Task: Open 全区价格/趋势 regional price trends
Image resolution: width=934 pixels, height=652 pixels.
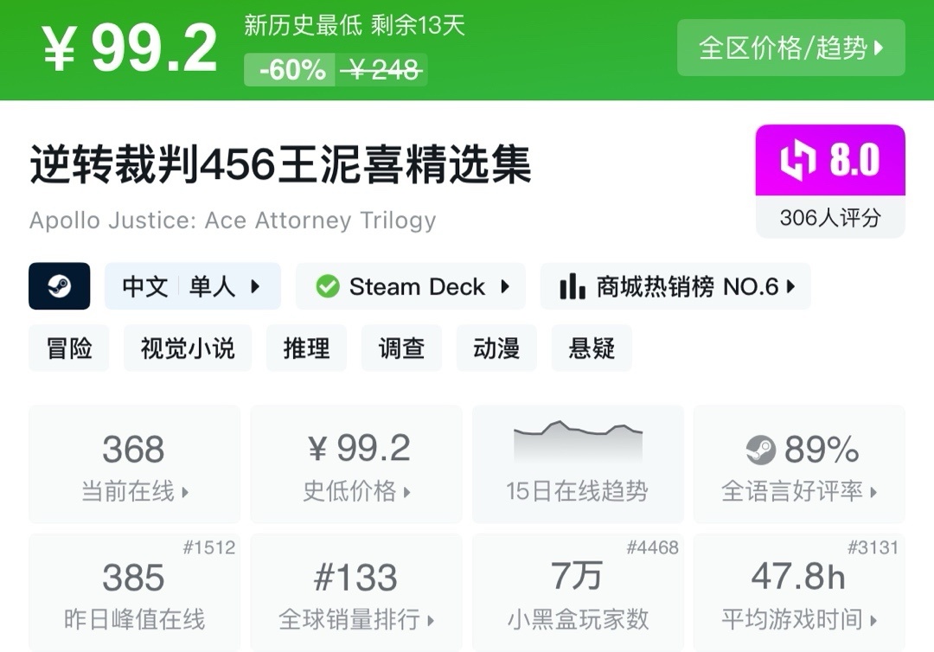Action: 790,48
